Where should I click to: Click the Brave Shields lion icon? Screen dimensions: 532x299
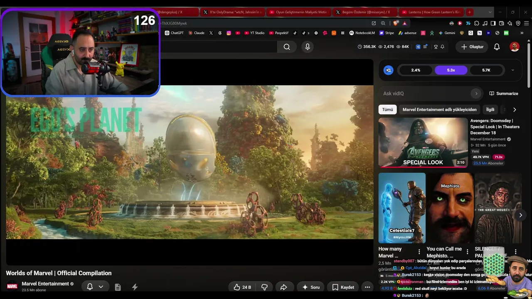(x=396, y=23)
